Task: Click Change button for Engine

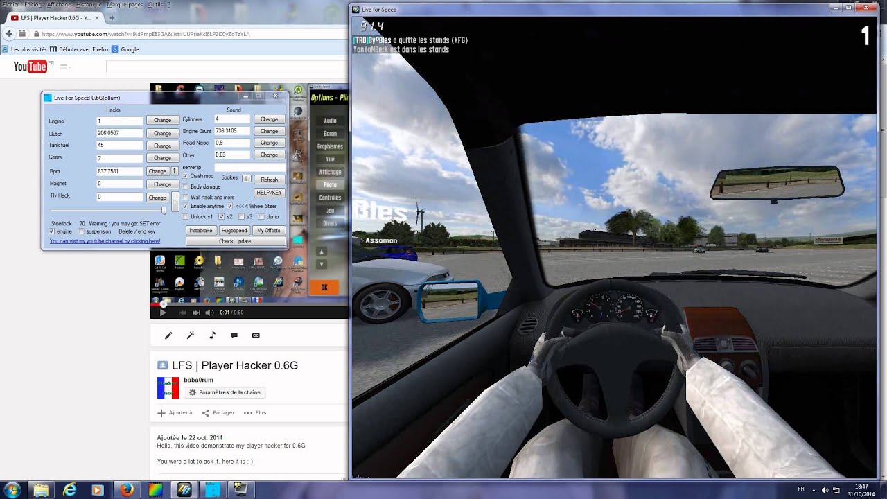Action: (162, 121)
